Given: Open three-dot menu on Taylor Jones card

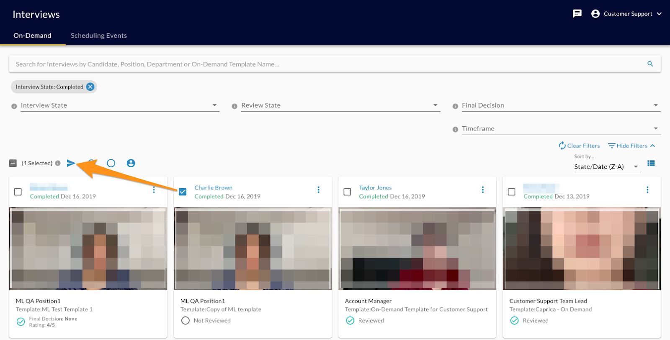Looking at the screenshot, I should pyautogui.click(x=483, y=190).
